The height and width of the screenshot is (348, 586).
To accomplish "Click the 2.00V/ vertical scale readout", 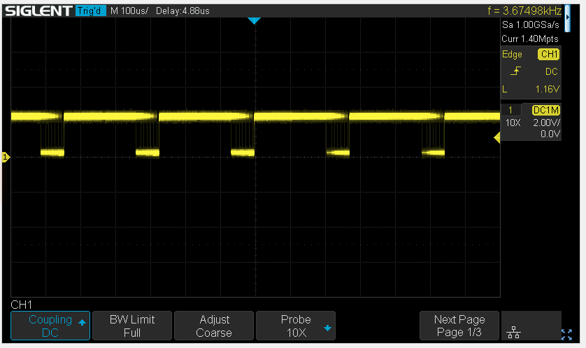I will coord(546,123).
